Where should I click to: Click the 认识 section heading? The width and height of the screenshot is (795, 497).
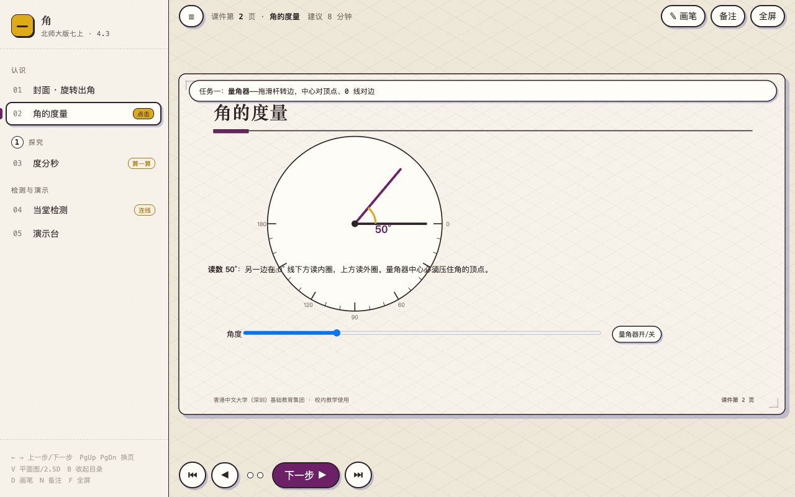(x=19, y=70)
